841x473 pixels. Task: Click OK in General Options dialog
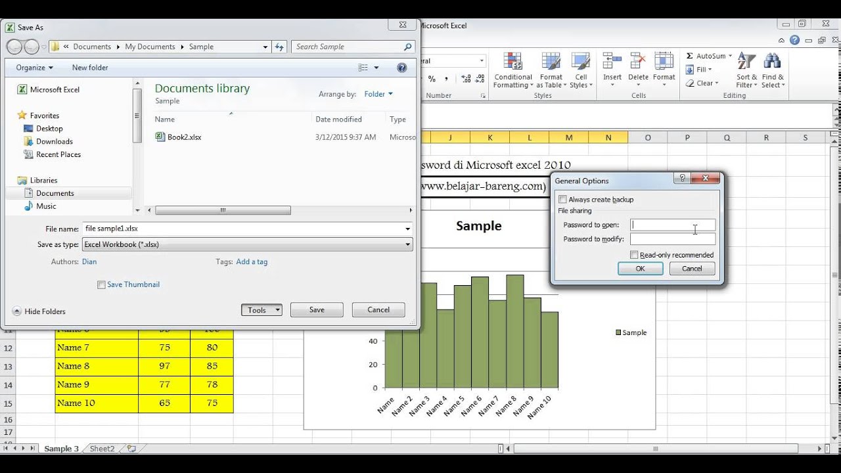640,269
